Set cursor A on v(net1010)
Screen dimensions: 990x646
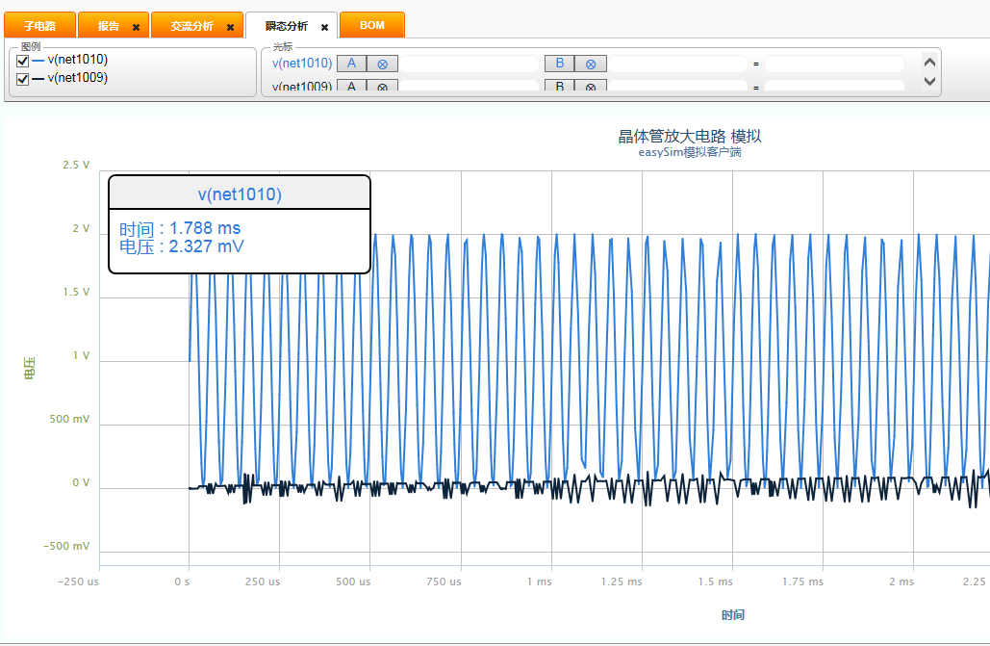point(352,64)
